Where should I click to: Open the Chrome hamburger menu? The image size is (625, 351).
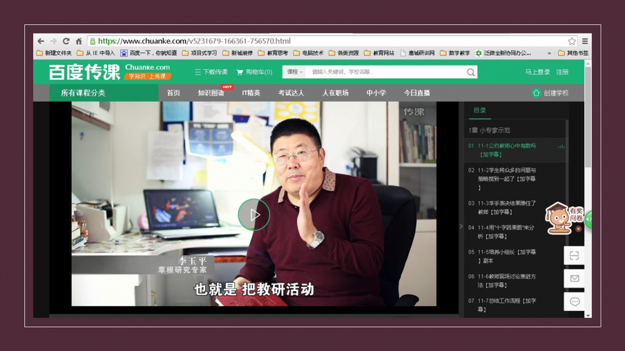coord(585,41)
